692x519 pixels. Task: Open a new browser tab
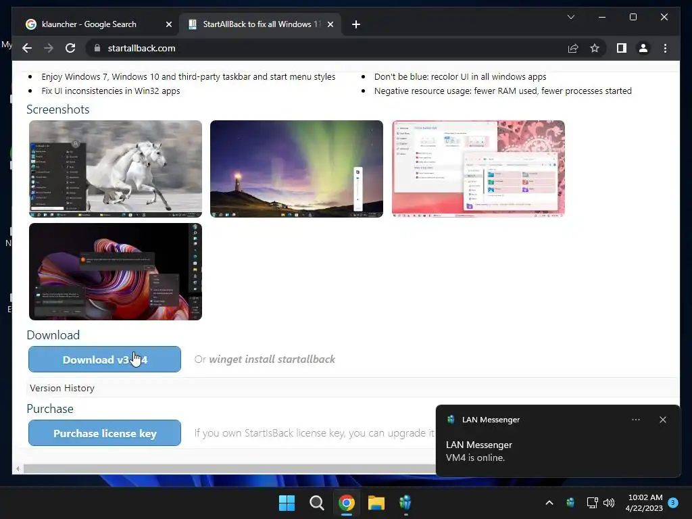click(356, 24)
